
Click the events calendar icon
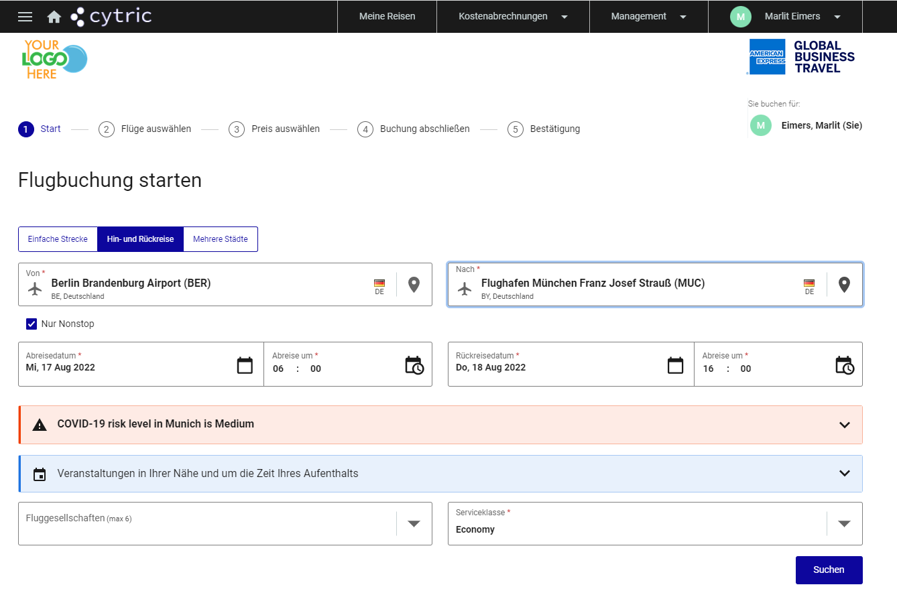(40, 474)
